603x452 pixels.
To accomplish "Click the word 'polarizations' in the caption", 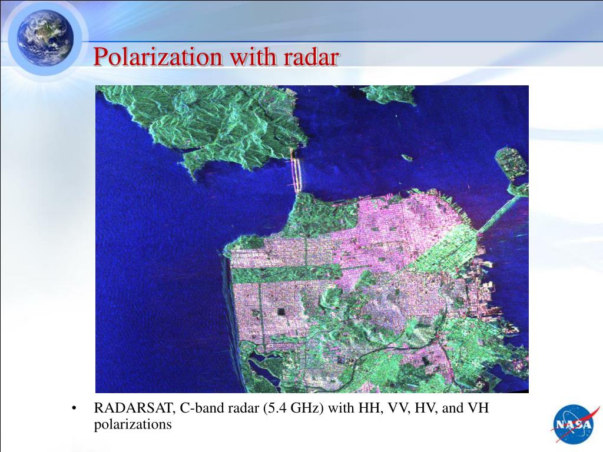I will pyautogui.click(x=132, y=424).
